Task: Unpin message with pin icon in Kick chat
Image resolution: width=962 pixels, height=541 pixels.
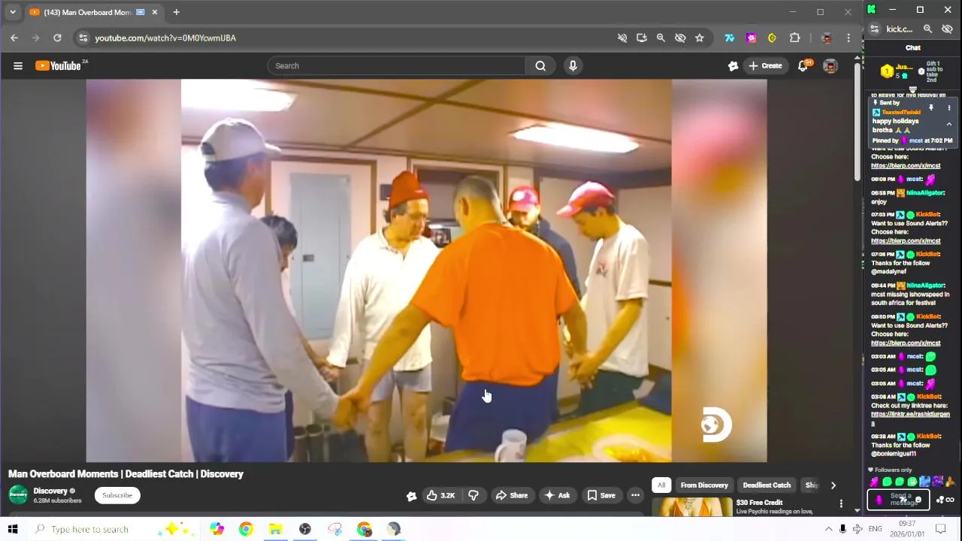Action: (x=931, y=108)
